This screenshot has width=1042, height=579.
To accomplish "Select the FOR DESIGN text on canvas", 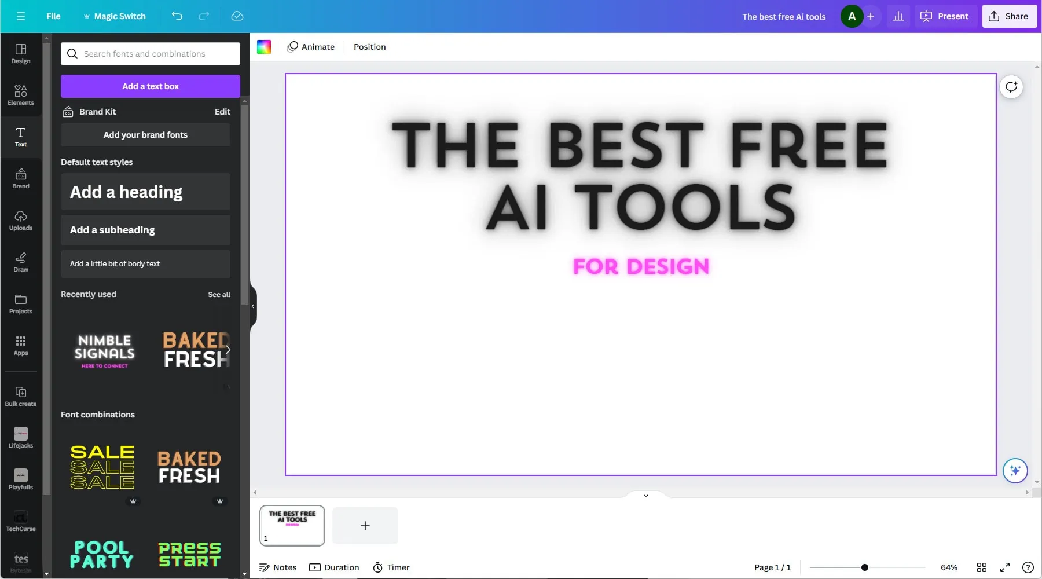I will [641, 266].
